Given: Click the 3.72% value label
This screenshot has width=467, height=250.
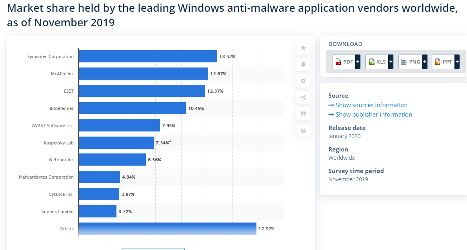Looking at the screenshot, I should [125, 212].
